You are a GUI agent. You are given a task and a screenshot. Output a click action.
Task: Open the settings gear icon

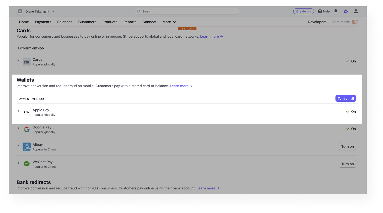point(346,11)
